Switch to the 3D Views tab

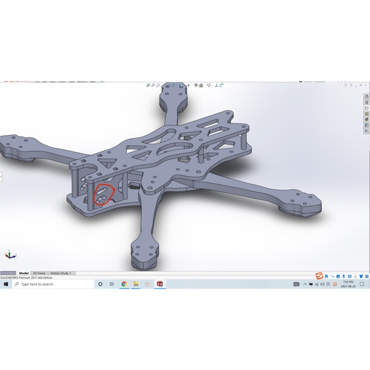click(x=39, y=273)
